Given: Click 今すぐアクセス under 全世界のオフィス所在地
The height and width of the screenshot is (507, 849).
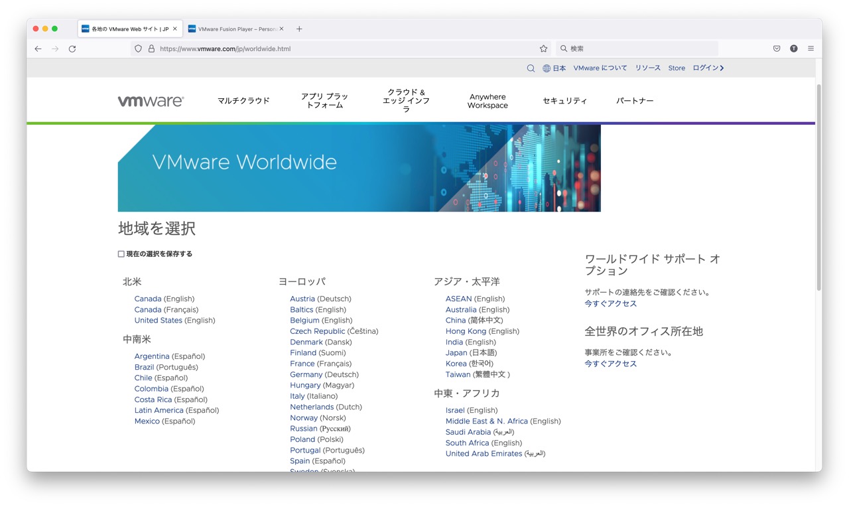Looking at the screenshot, I should click(610, 364).
